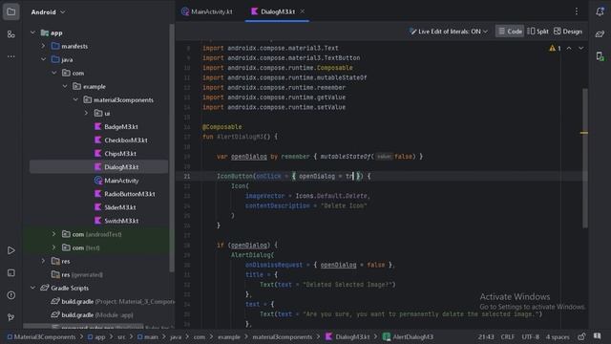Expand the com (test) package

[54, 247]
